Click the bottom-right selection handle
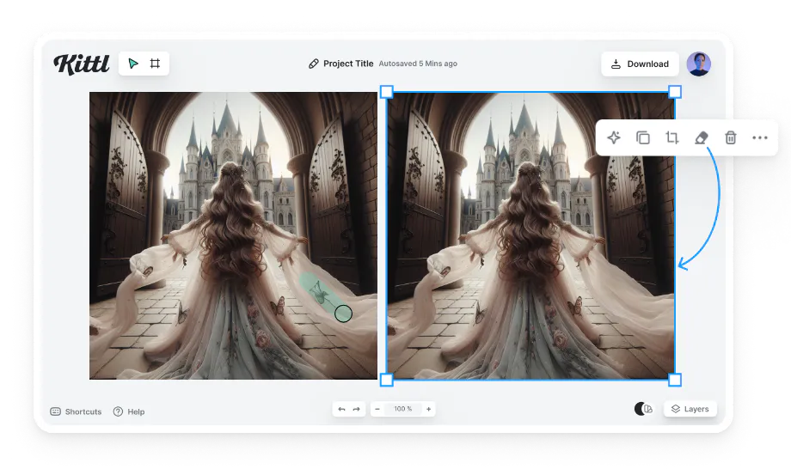 675,380
